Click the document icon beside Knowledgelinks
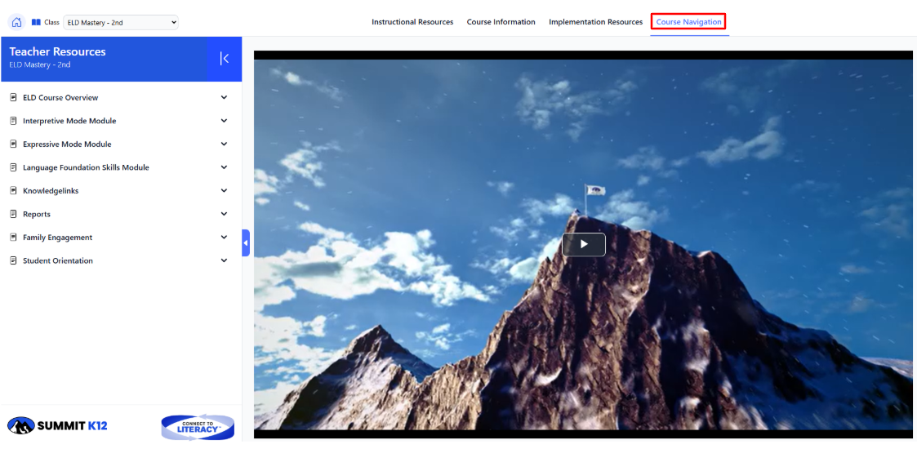 pos(13,191)
